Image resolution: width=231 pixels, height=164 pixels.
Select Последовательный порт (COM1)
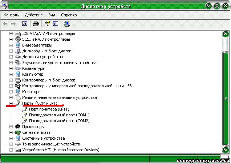[x=59, y=115]
